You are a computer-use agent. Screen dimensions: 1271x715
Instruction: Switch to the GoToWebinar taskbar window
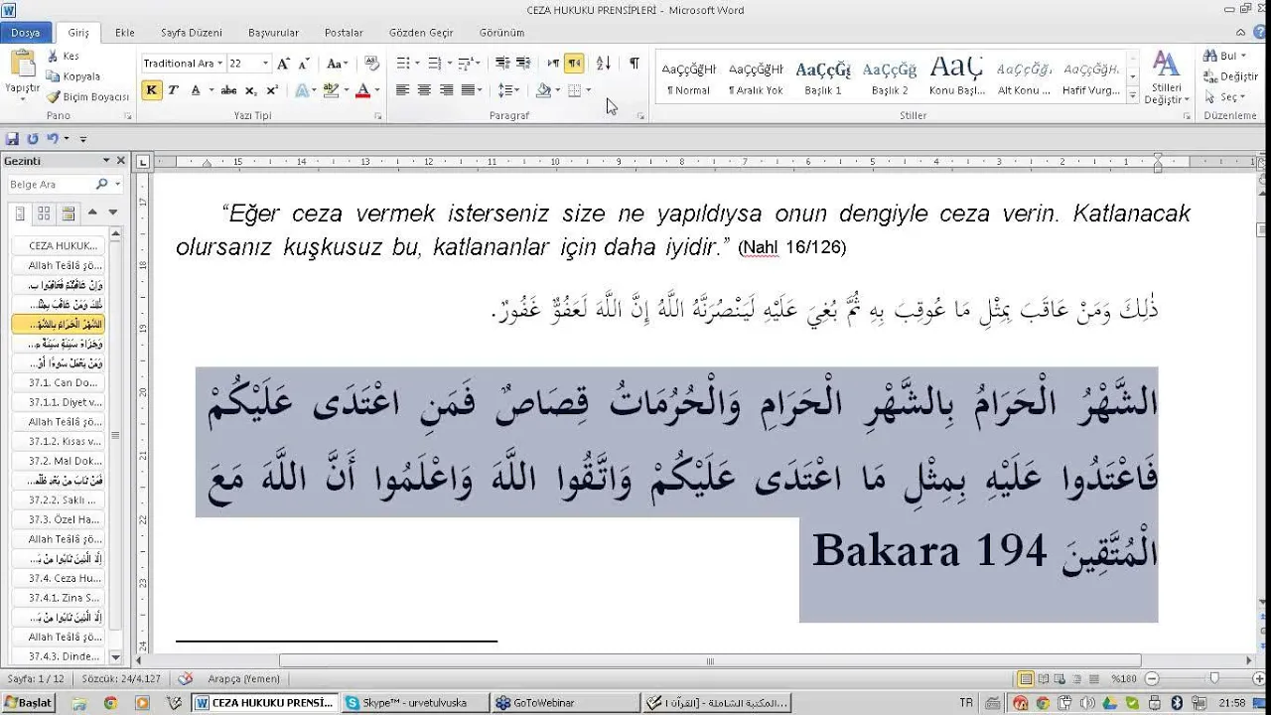click(564, 702)
